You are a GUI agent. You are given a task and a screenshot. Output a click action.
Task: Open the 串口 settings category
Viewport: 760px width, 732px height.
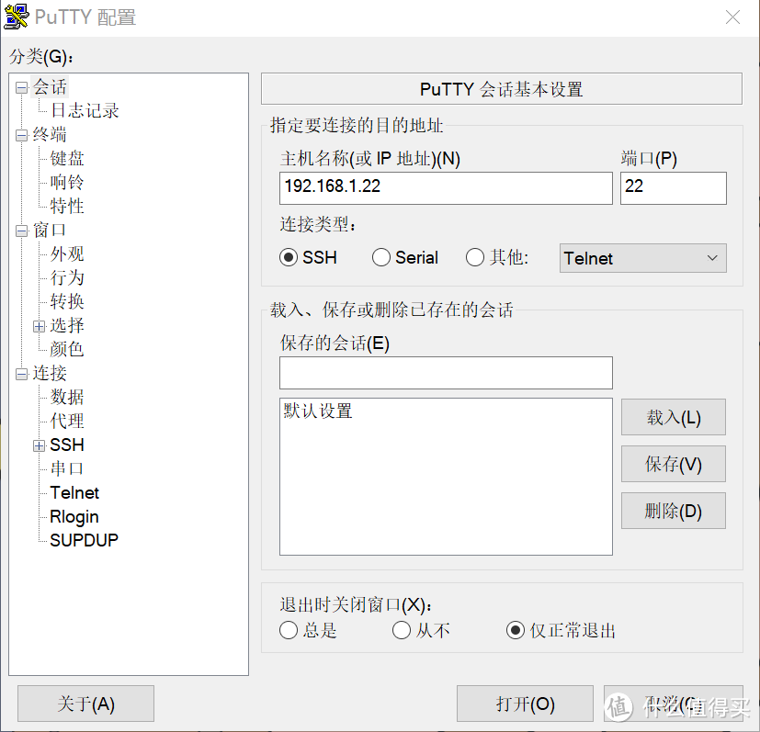pyautogui.click(x=67, y=468)
